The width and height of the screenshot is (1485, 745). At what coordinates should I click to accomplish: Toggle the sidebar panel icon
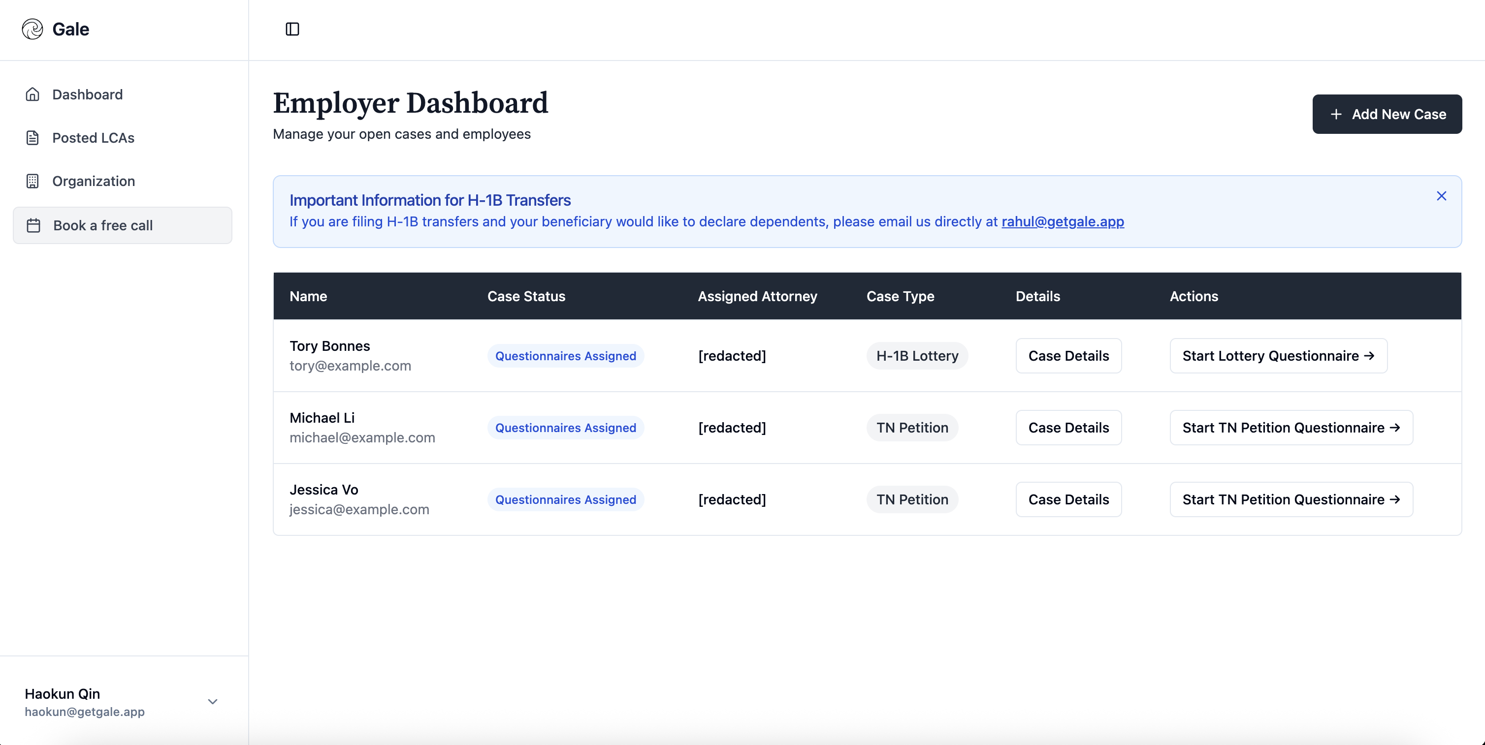coord(292,29)
